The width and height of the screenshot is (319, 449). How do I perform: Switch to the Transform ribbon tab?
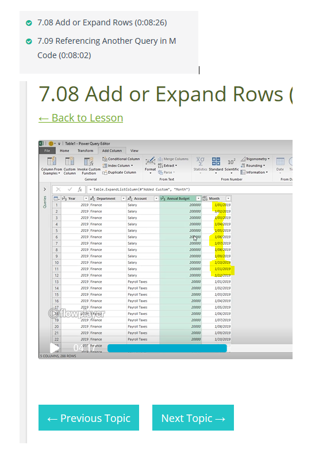(85, 151)
